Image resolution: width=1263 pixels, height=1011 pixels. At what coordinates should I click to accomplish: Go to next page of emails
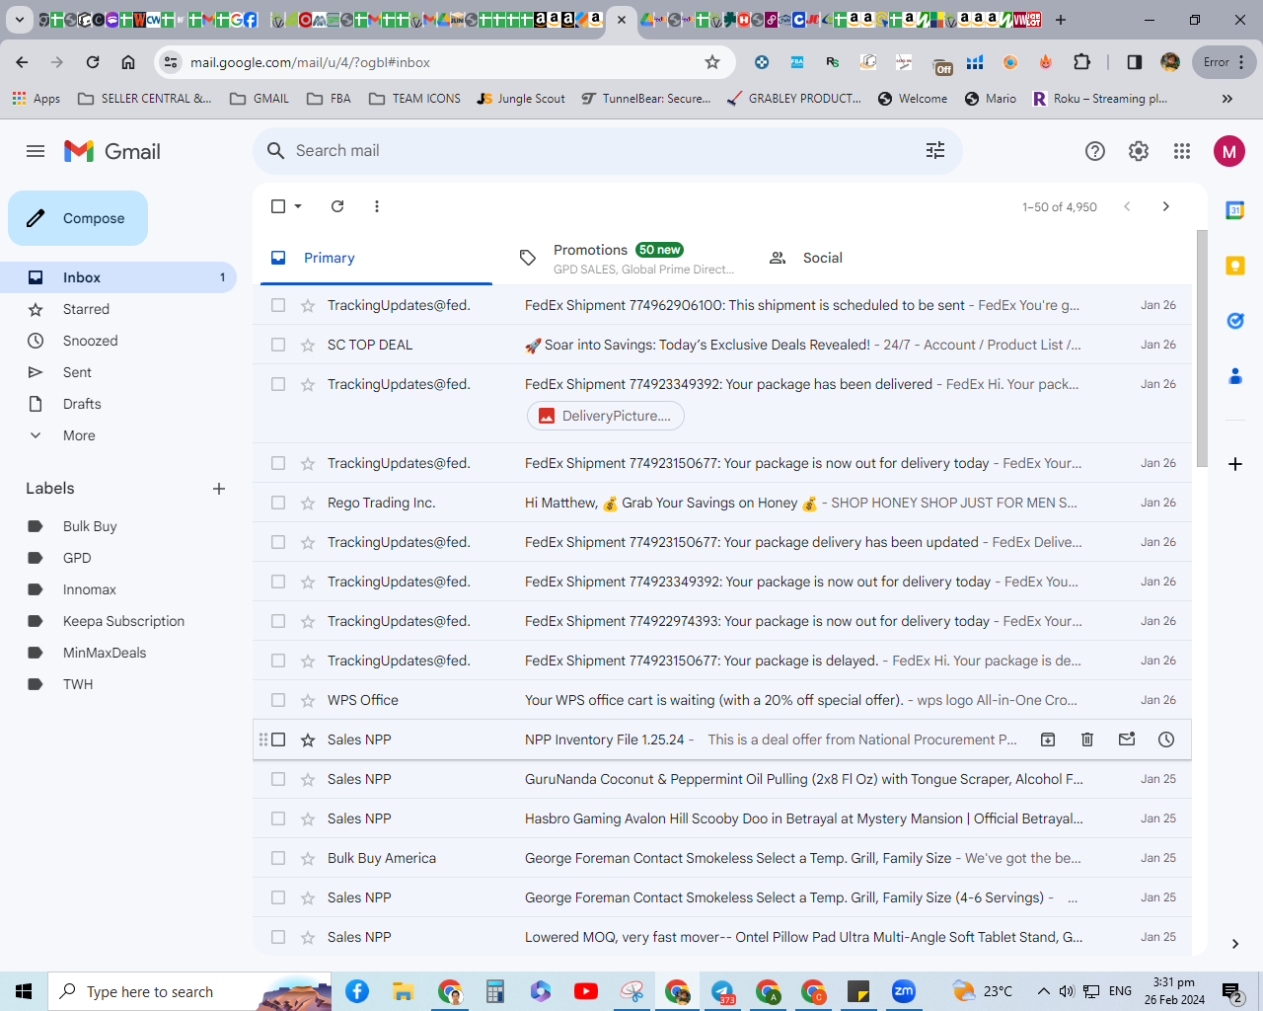pos(1166,206)
